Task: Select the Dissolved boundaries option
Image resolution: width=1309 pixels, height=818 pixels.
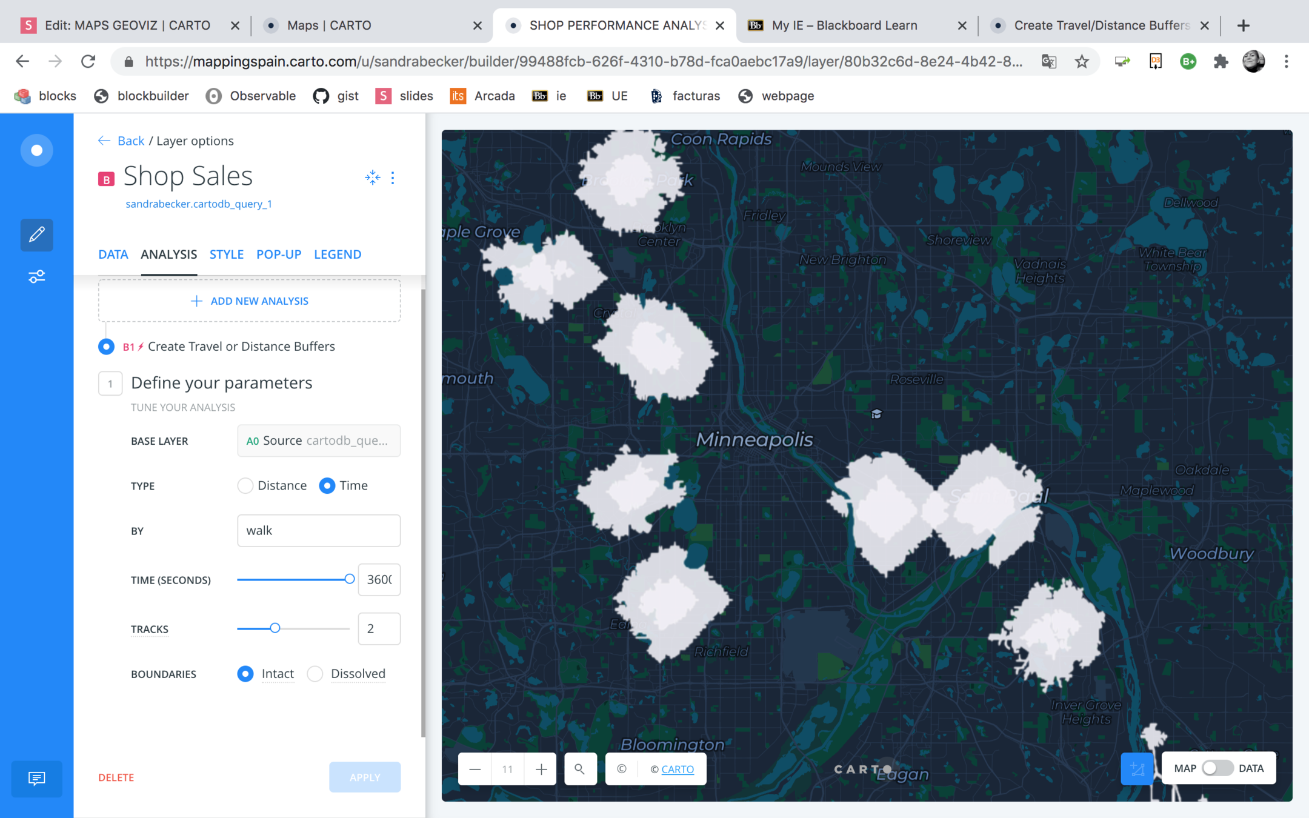Action: click(x=315, y=674)
